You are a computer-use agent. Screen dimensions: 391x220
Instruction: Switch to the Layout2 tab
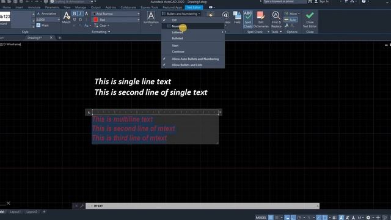32,212
